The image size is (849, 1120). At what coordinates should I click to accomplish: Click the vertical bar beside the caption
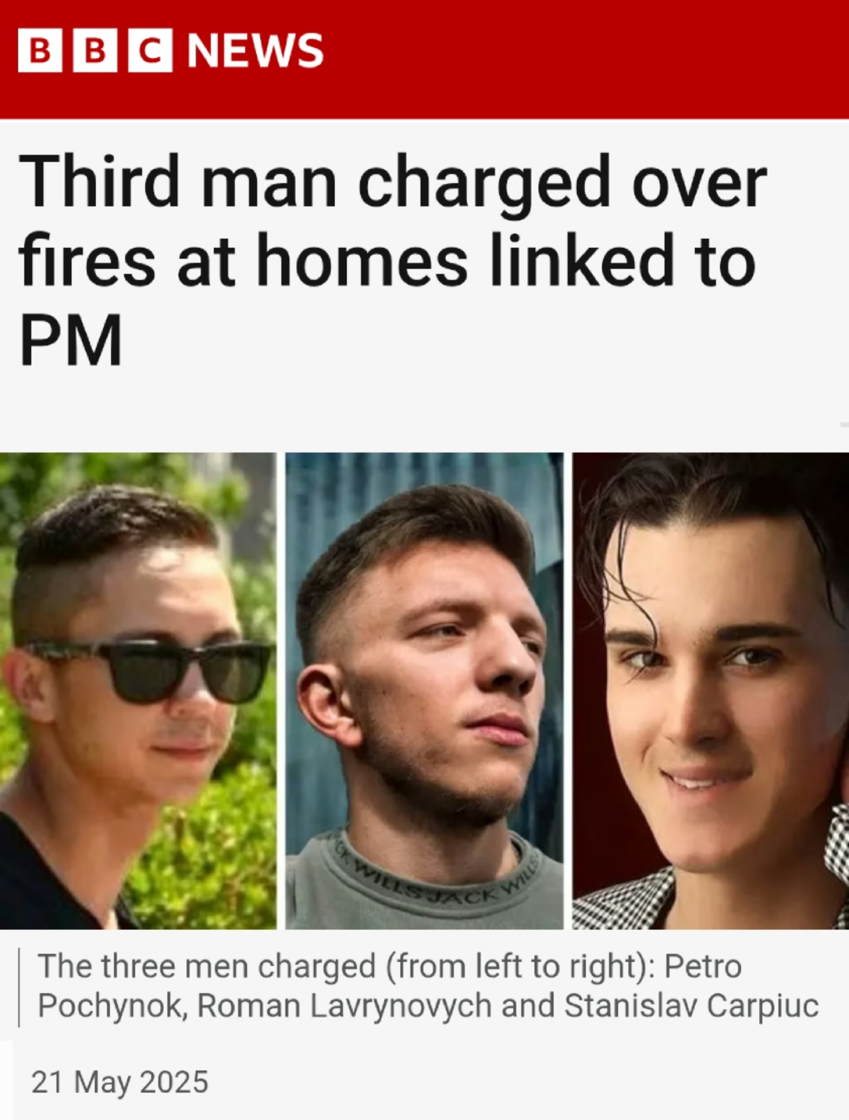[x=19, y=987]
